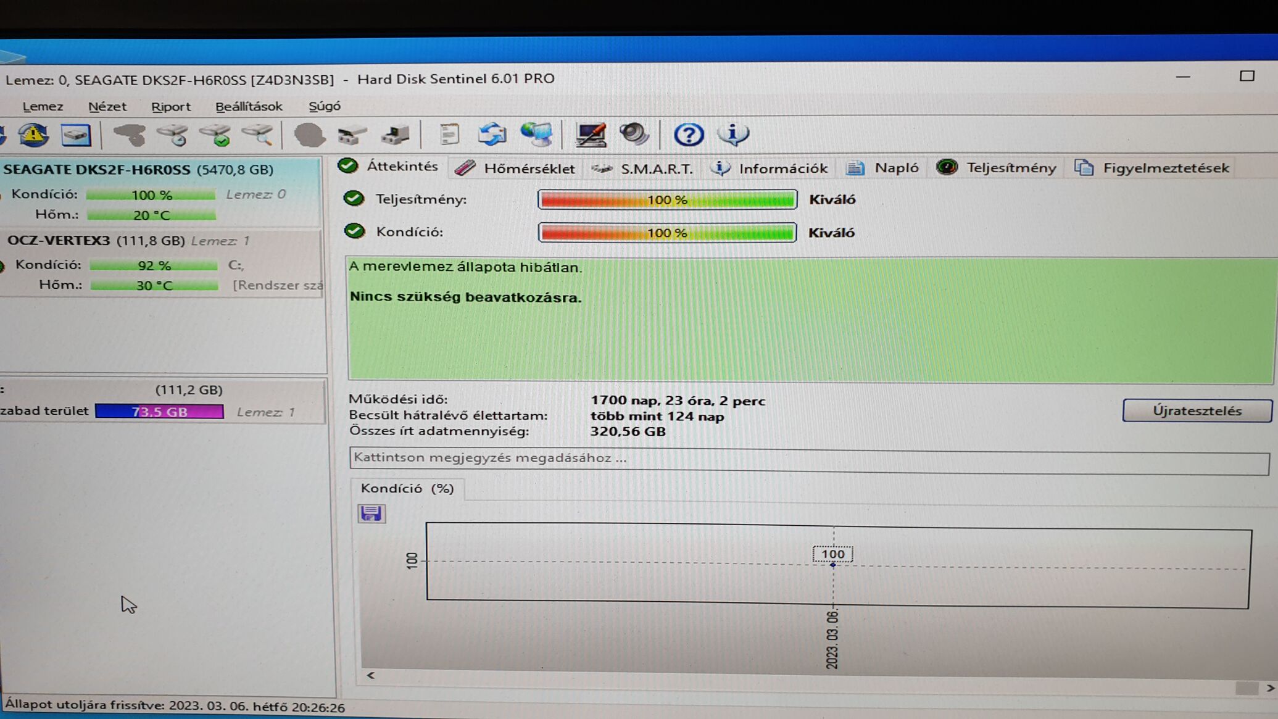1278x719 pixels.
Task: Select SEAGATE DKS2F-H6R0SS disk entry
Action: pos(162,191)
